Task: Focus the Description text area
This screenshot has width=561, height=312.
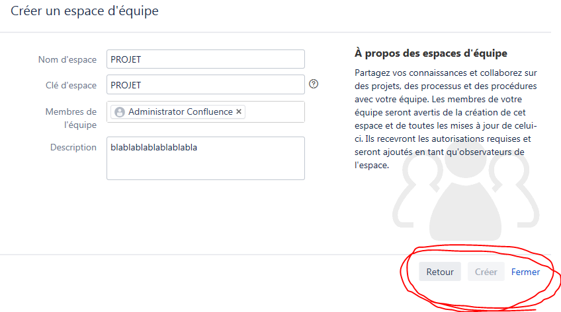Action: click(x=205, y=158)
